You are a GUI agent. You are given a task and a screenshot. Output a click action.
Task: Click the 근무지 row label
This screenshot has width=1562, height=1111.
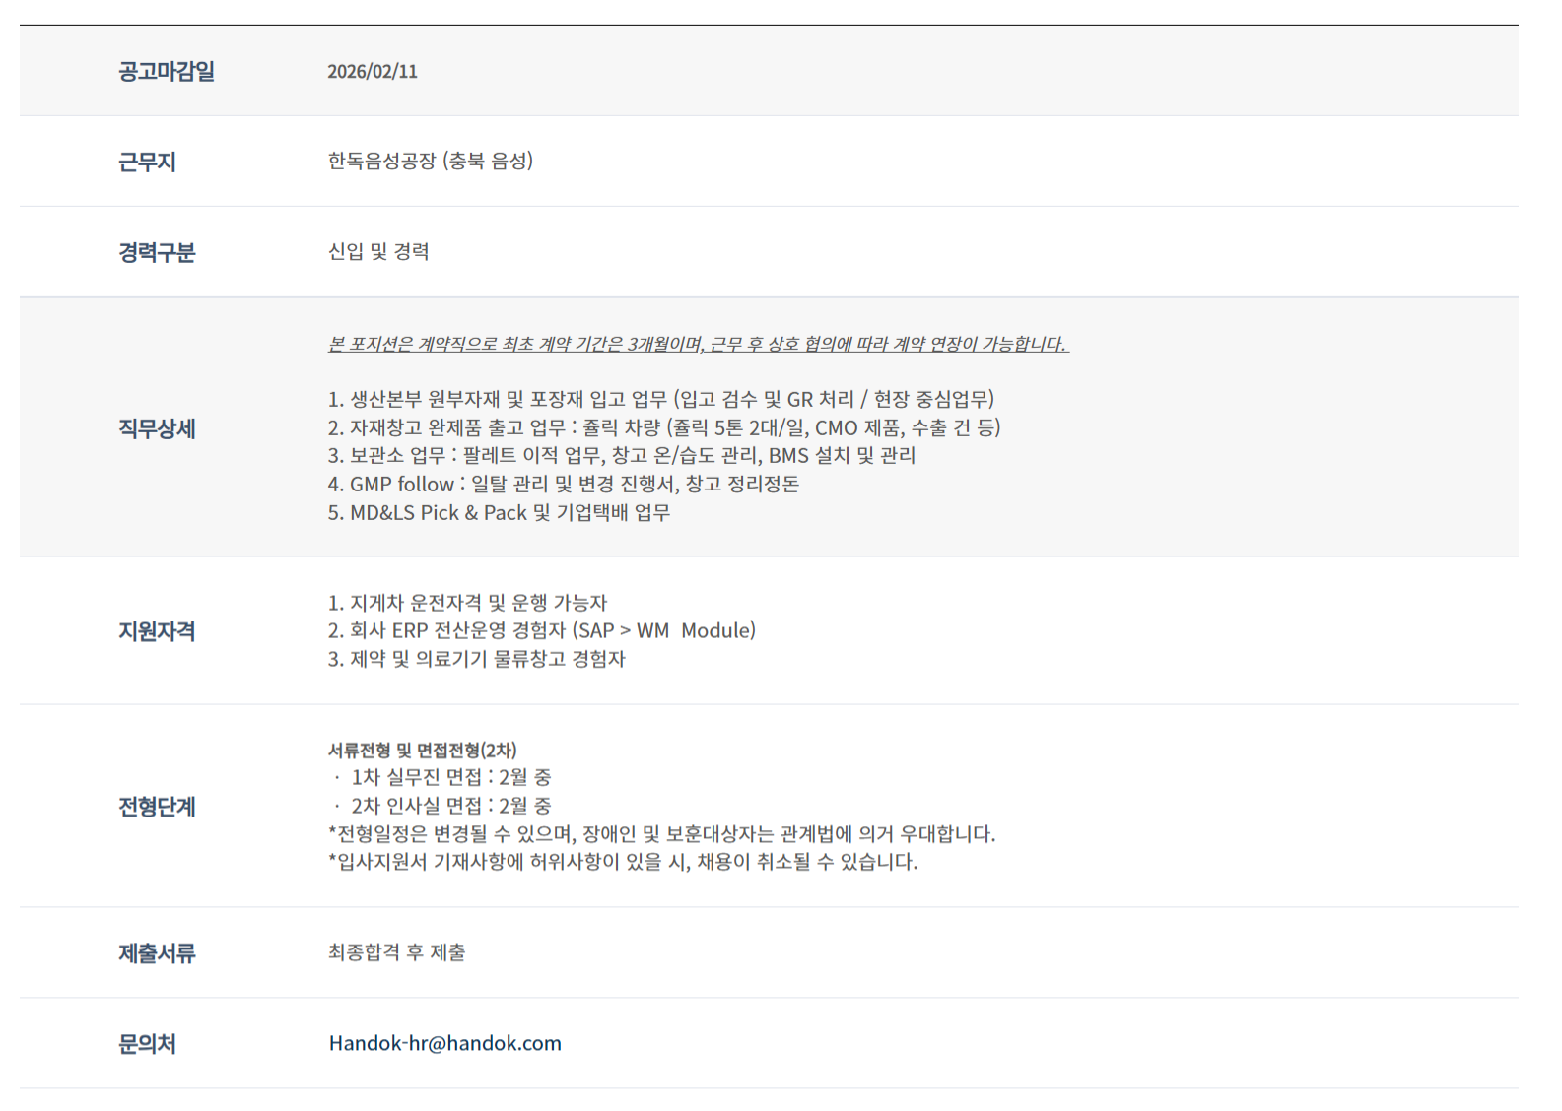[147, 162]
